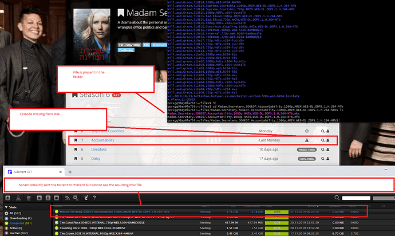Open manual search for Ships and Countries

coord(328,131)
